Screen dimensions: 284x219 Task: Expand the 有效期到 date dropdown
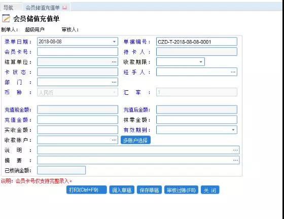(233, 130)
